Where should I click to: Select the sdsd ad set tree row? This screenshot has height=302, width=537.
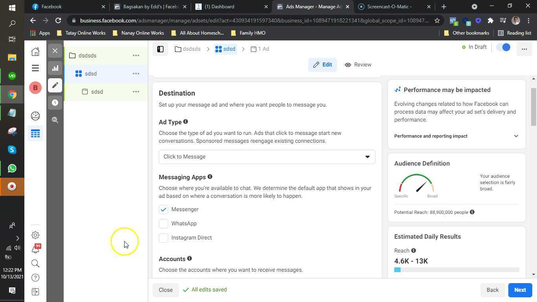point(106,74)
